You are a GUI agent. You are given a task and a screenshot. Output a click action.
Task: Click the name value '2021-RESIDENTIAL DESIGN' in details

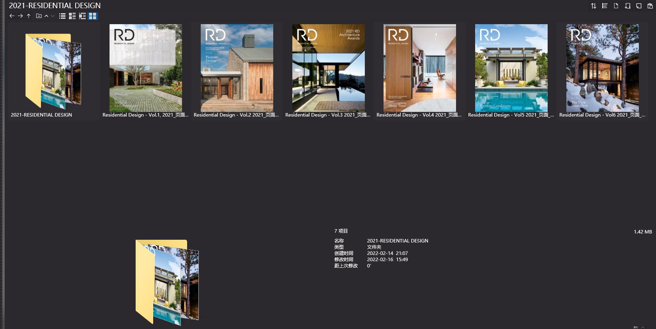pyautogui.click(x=398, y=241)
